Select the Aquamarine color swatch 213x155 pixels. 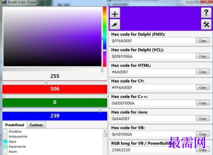5,147
